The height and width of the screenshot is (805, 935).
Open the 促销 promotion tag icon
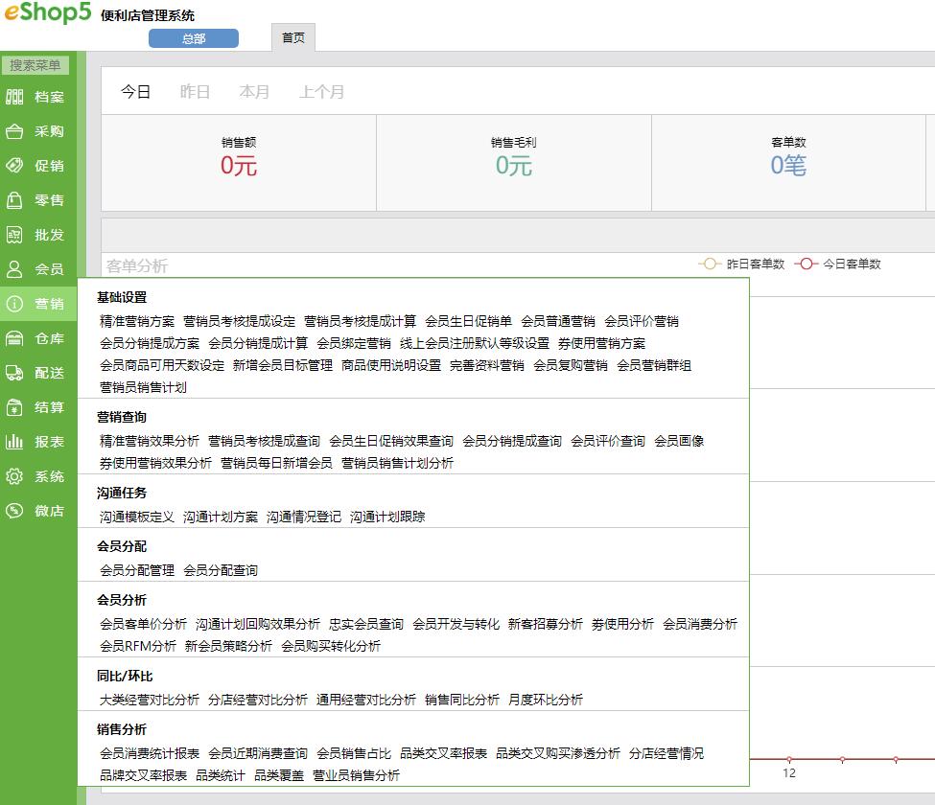14,165
